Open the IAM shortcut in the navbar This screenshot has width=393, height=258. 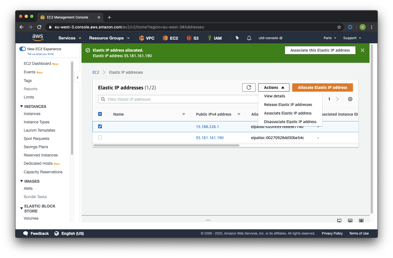tap(215, 38)
